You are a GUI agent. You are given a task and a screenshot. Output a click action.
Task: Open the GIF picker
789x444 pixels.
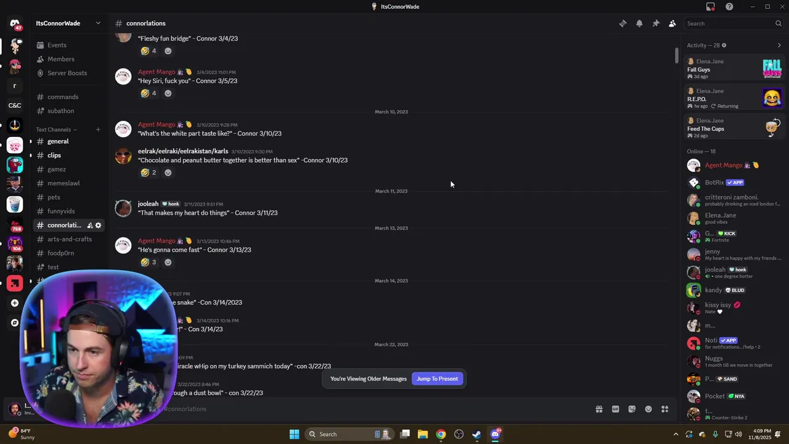click(615, 409)
